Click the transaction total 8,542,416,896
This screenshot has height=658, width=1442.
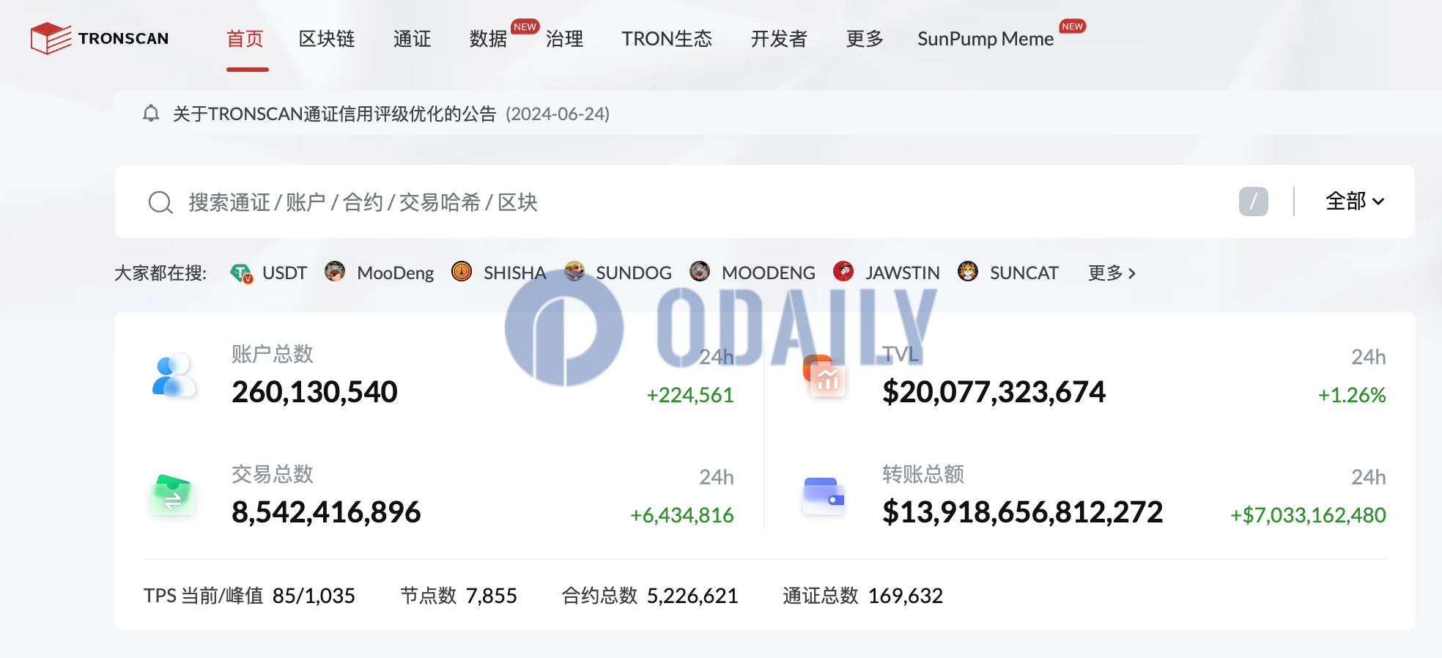tap(326, 512)
